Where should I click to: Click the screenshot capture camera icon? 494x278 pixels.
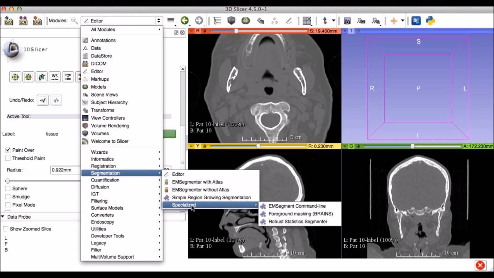[x=347, y=21]
